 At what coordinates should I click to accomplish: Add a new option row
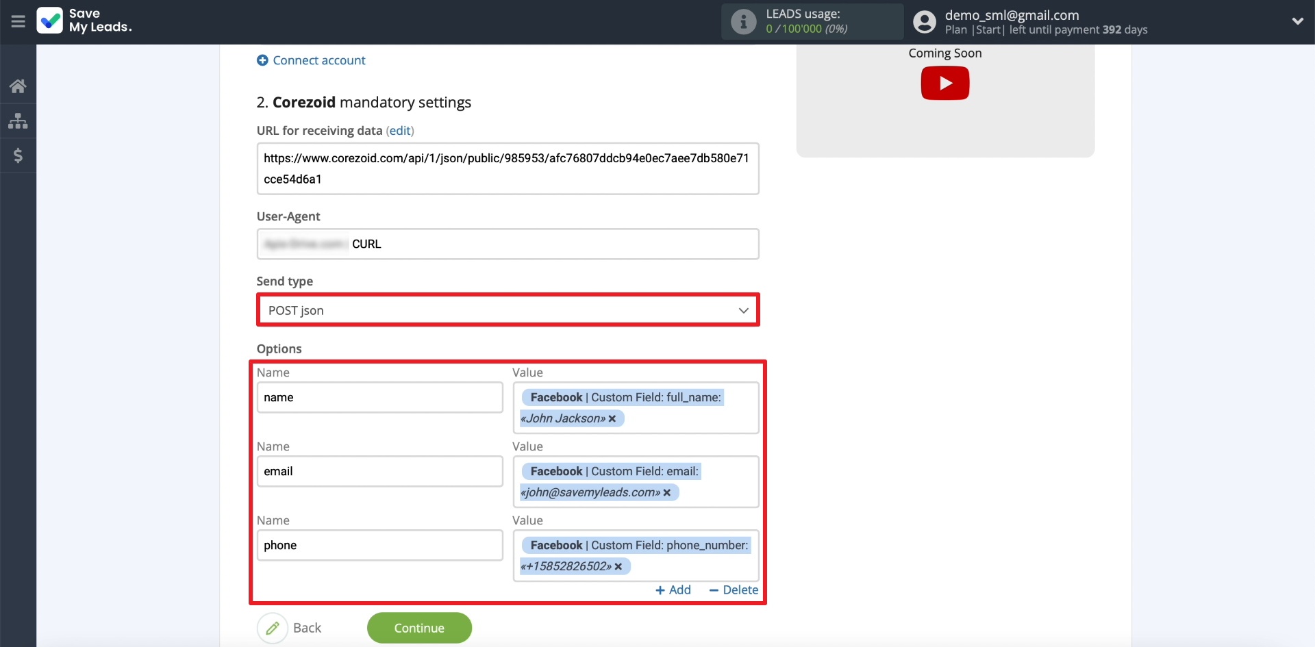click(x=673, y=590)
